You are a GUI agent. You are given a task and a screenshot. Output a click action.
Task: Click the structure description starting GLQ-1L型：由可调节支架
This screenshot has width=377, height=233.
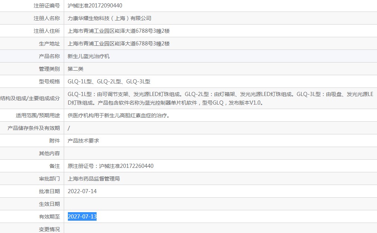pos(220,98)
